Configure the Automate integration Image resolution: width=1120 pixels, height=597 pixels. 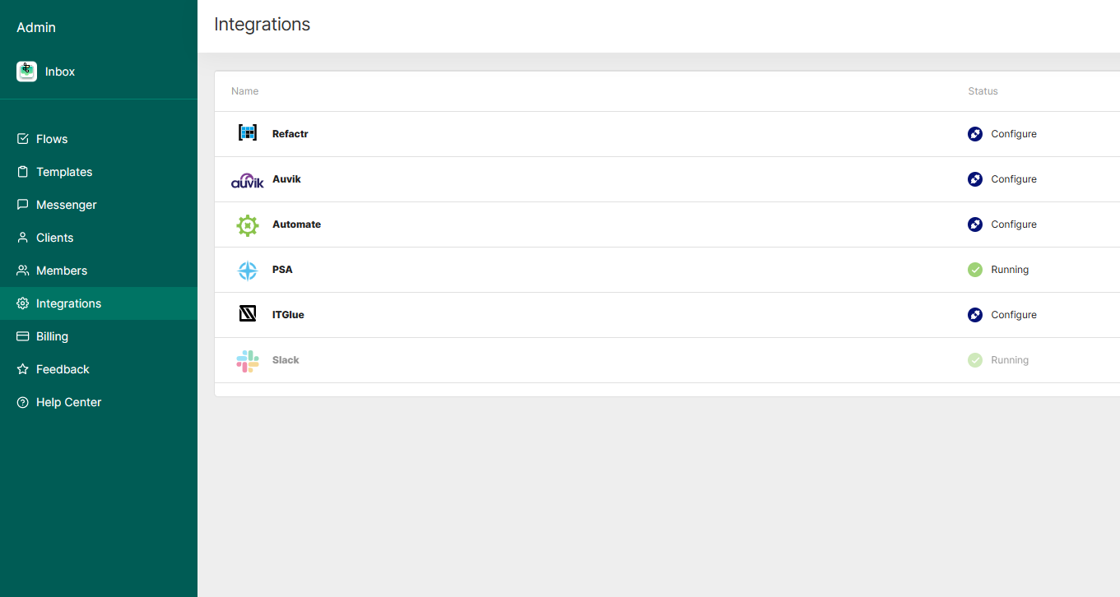pos(1013,224)
